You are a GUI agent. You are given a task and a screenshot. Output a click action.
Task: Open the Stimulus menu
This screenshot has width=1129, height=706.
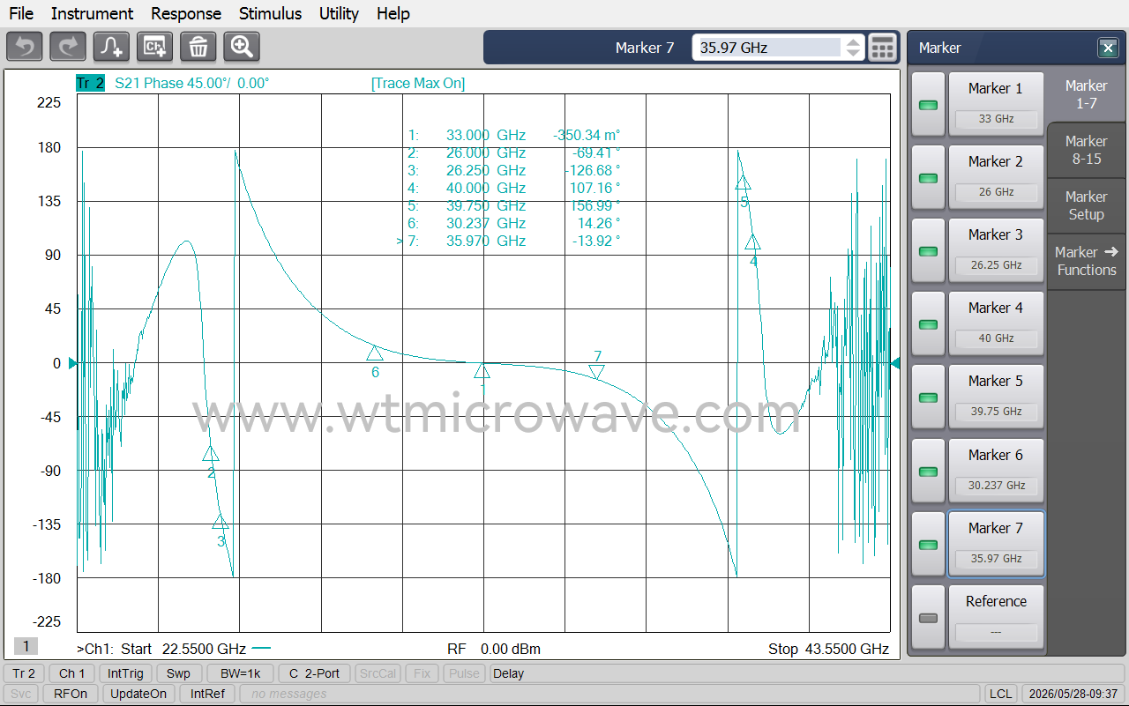[270, 13]
